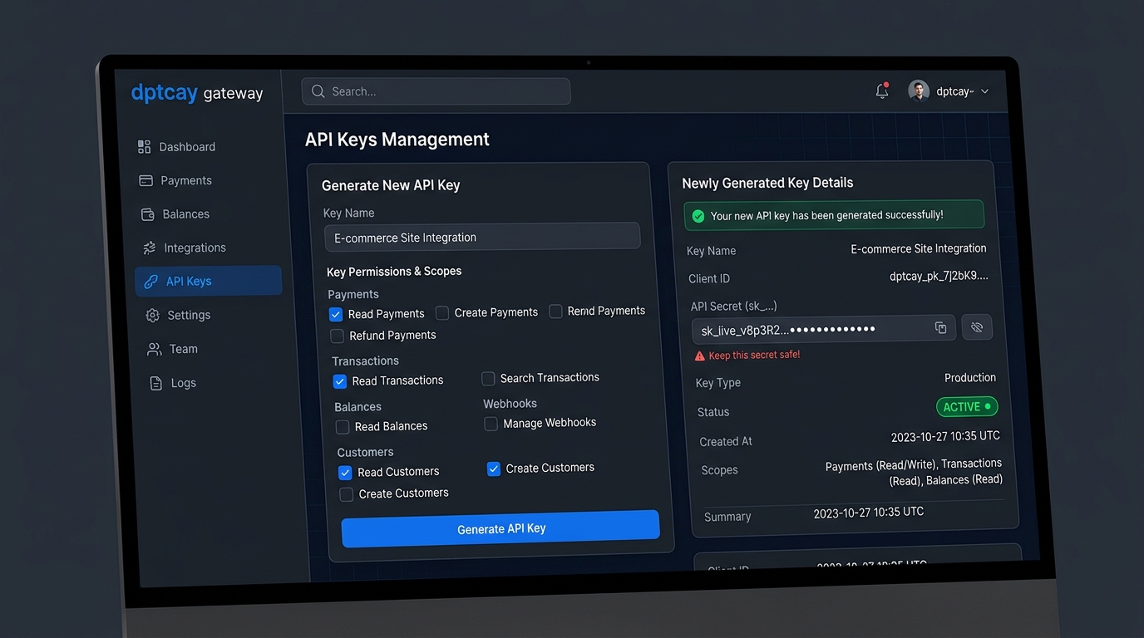1144x638 pixels.
Task: Select API Keys in the sidebar
Action: [209, 281]
